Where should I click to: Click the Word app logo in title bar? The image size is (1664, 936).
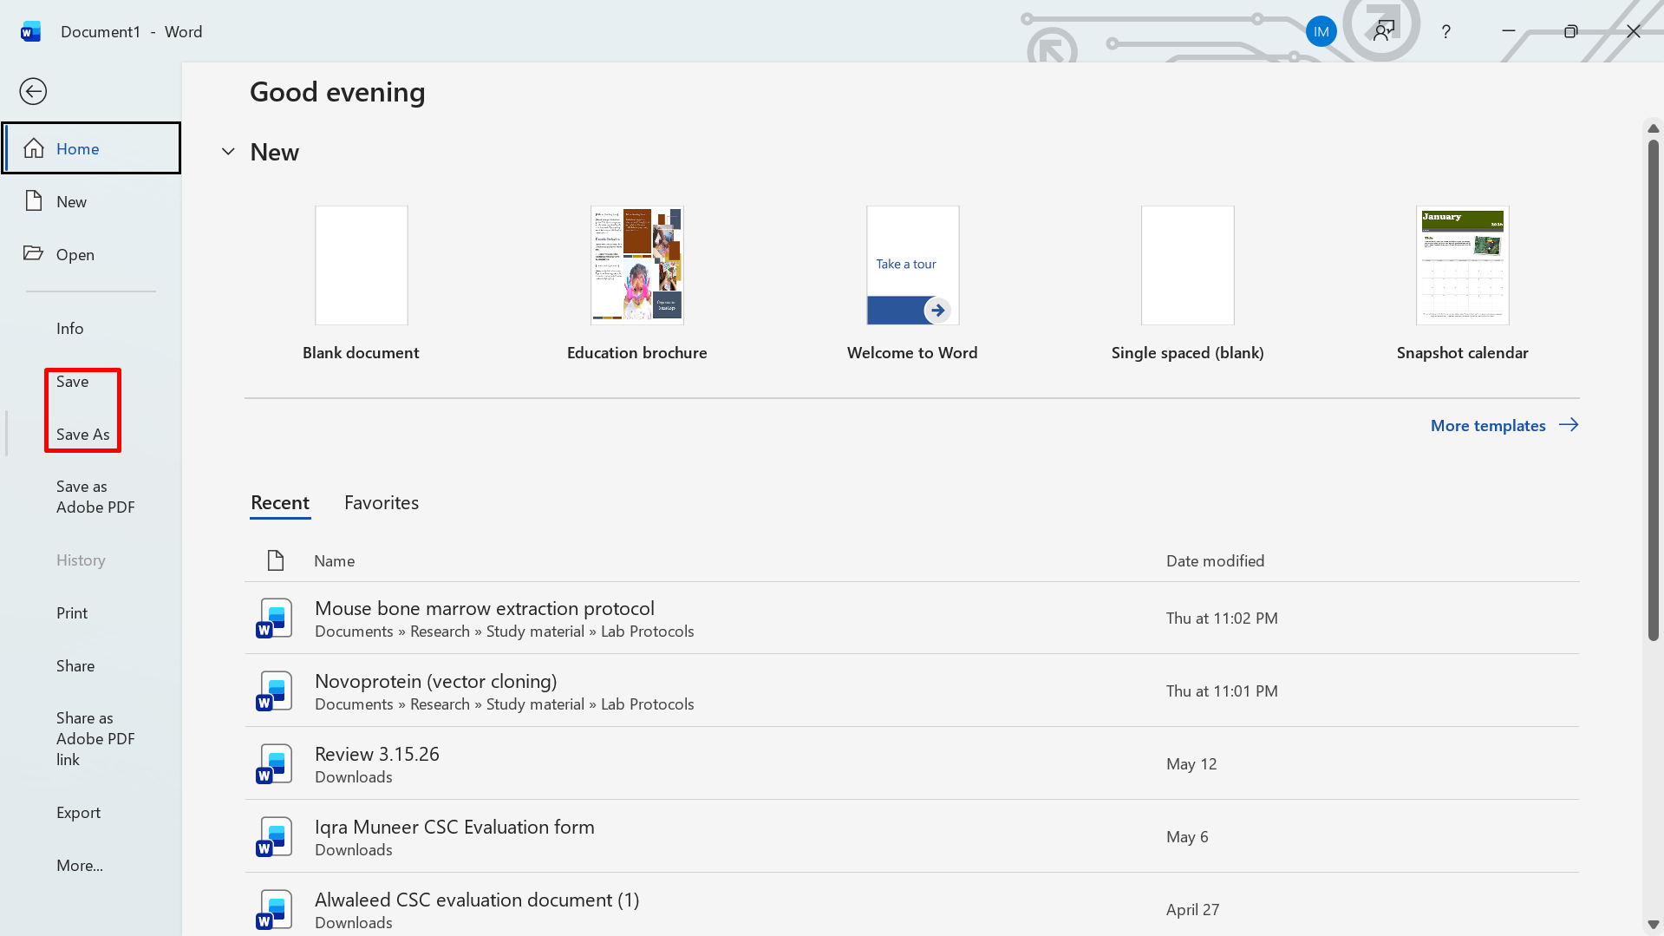coord(30,31)
